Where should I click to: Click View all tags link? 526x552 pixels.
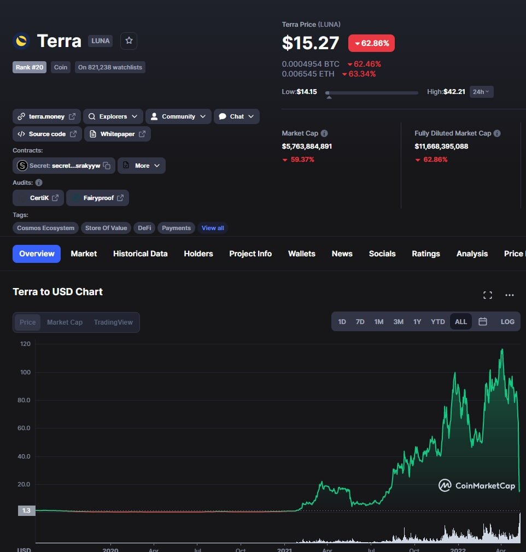tap(213, 228)
